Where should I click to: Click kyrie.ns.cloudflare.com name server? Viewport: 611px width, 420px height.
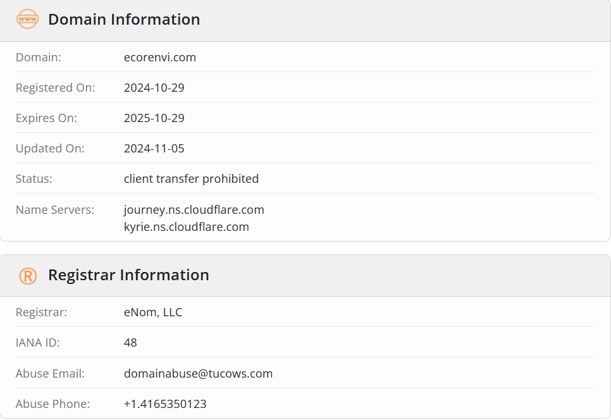[186, 226]
